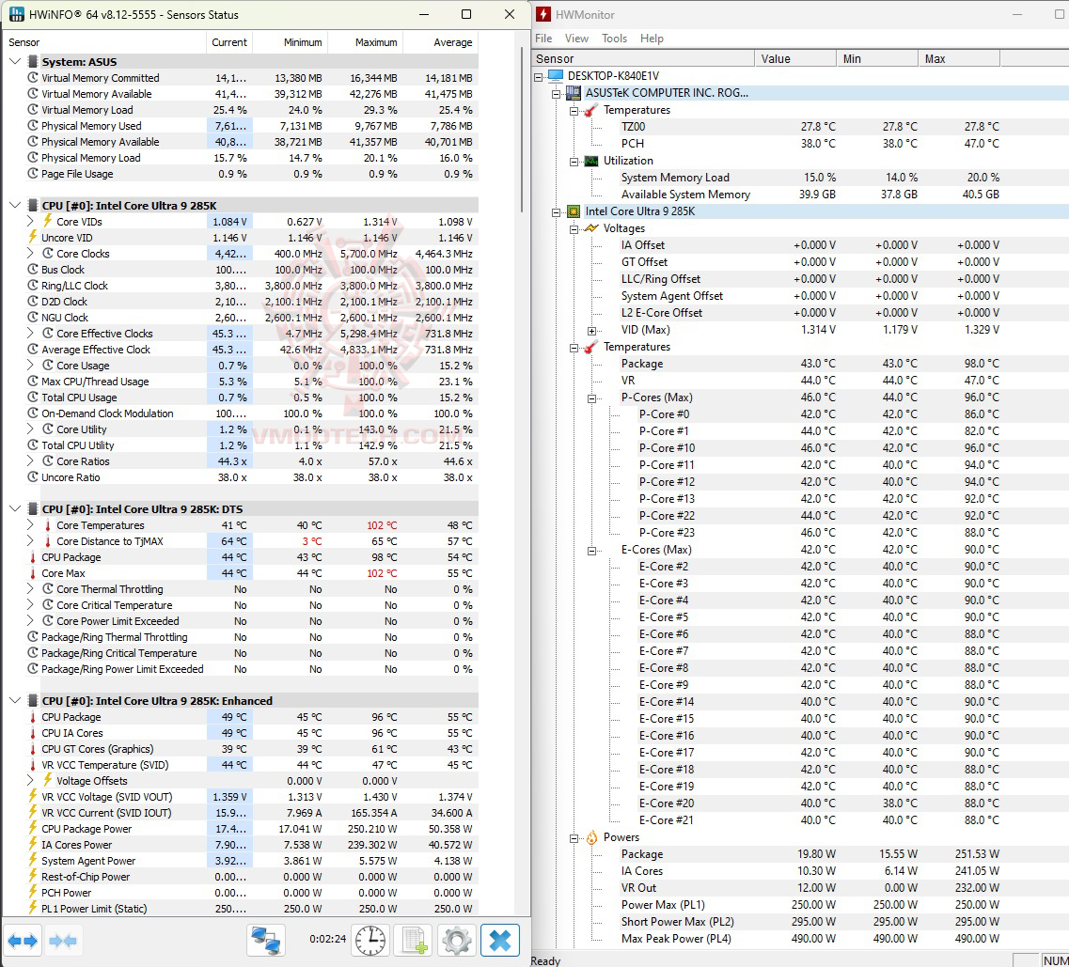Click lightning icon beside PCH Power
This screenshot has height=967, width=1069.
pos(32,893)
